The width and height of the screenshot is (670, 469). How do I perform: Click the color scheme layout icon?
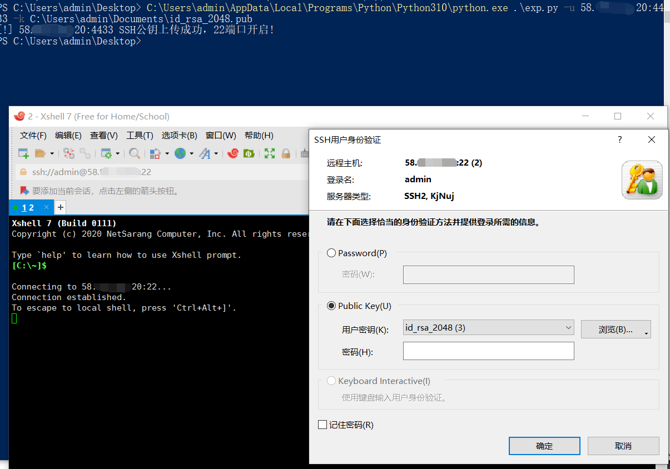click(155, 153)
